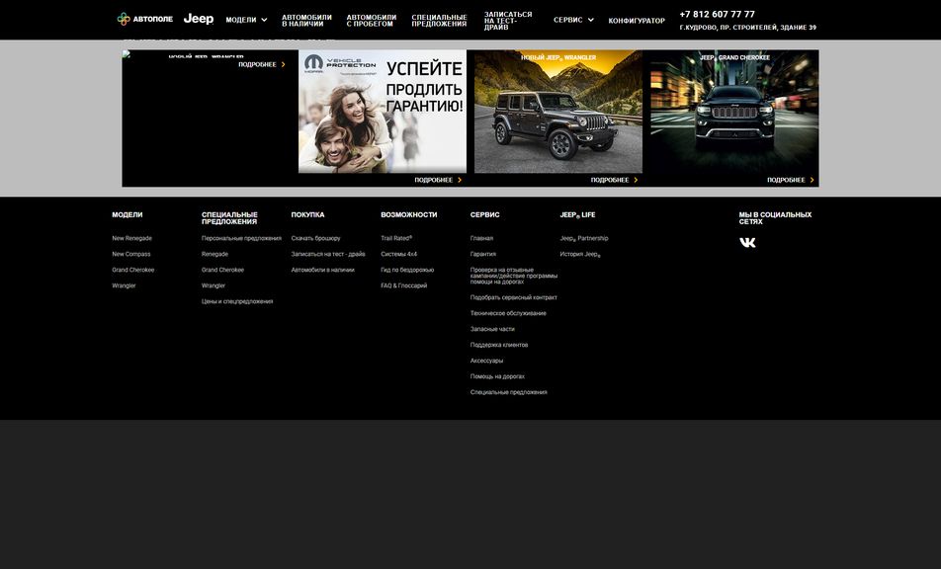Image resolution: width=941 pixels, height=569 pixels.
Task: Click Записаться на тест - драйв in footer
Action: (x=328, y=254)
